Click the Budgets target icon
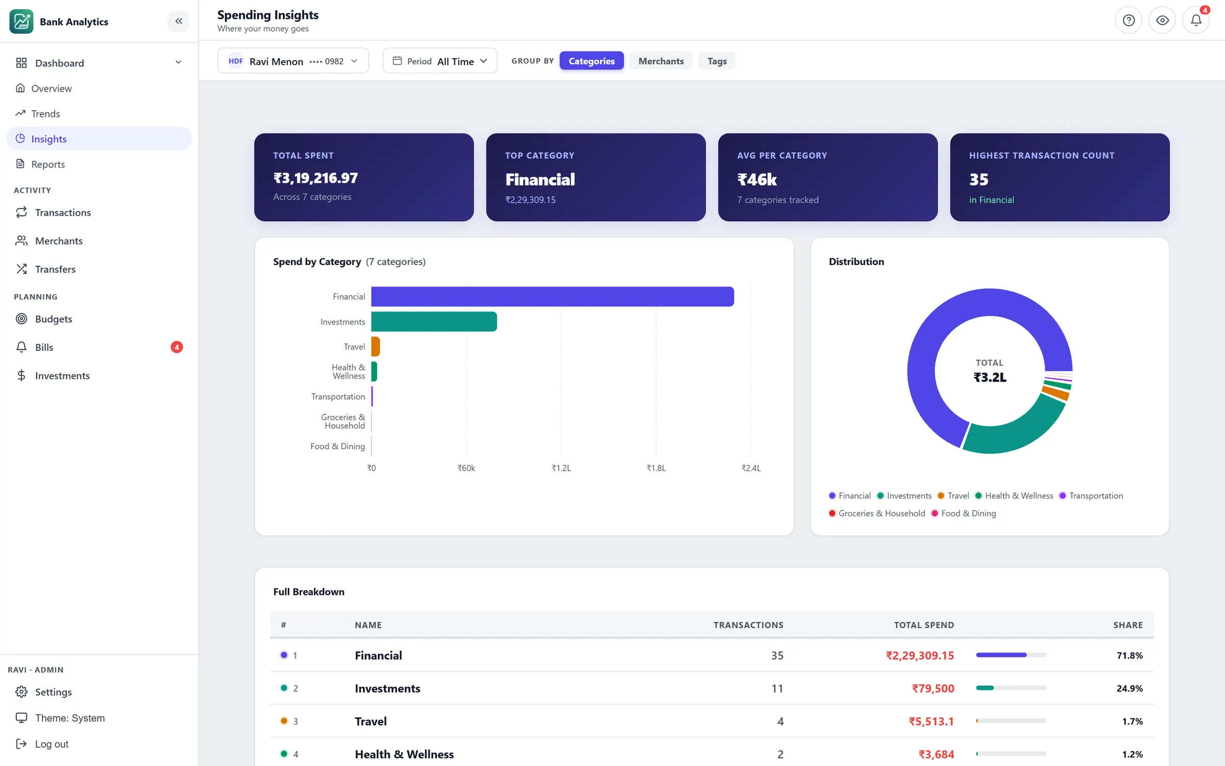The width and height of the screenshot is (1225, 766). click(x=21, y=319)
